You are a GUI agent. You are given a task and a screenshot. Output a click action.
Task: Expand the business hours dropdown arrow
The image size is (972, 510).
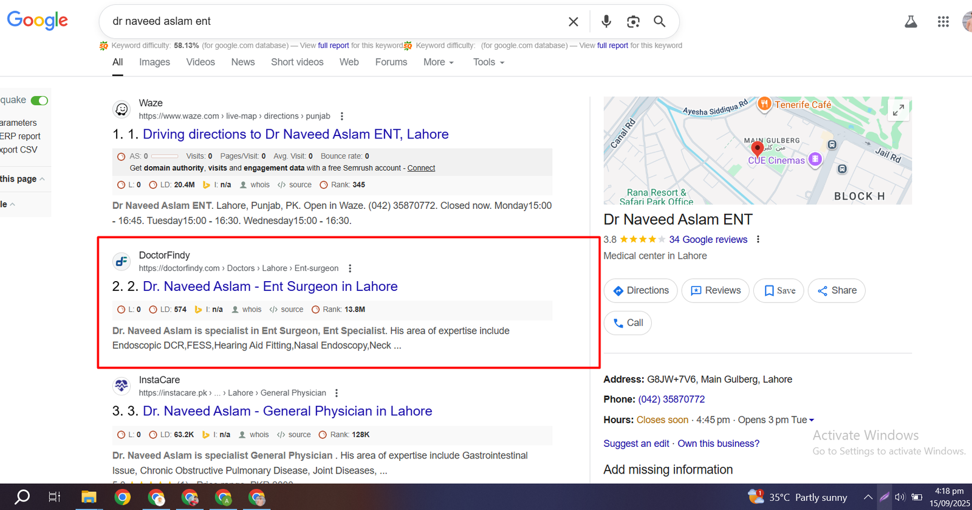[x=812, y=420]
